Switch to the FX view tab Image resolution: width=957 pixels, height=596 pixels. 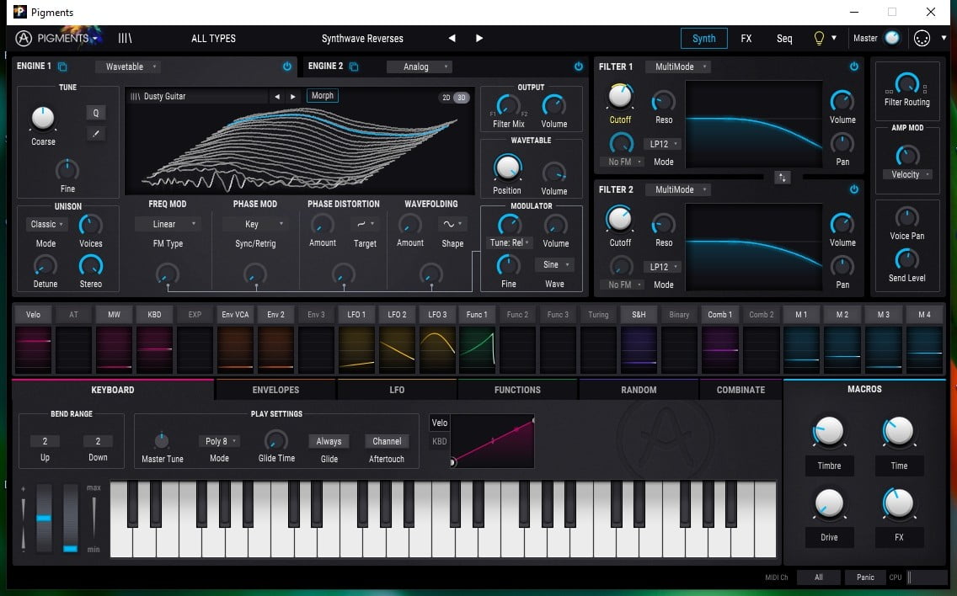coord(746,39)
